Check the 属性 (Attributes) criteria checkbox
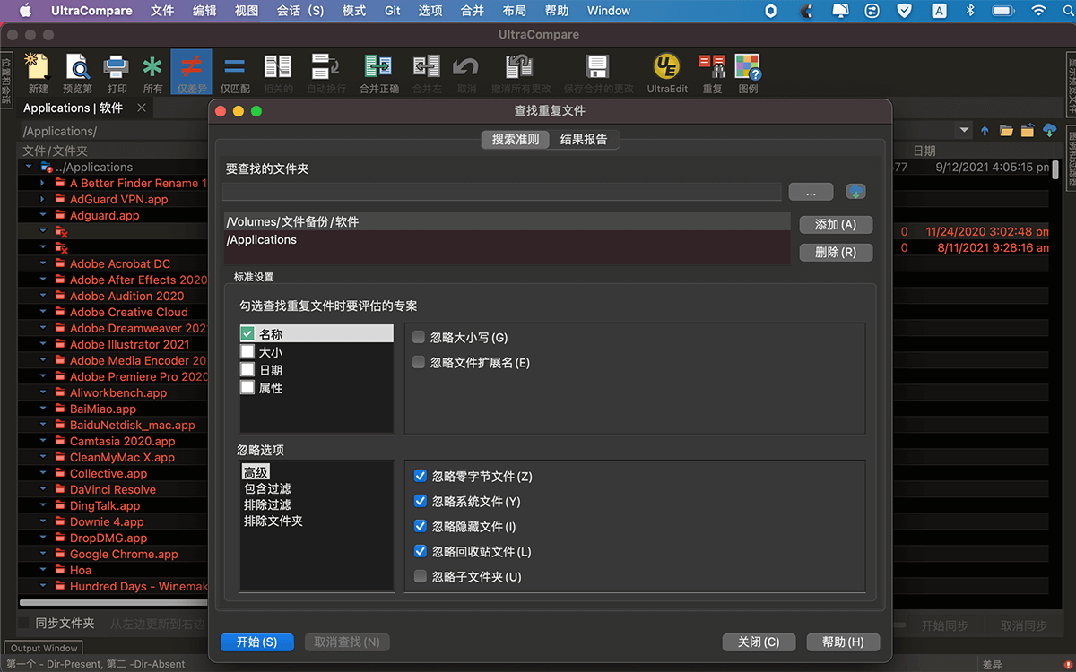The height and width of the screenshot is (672, 1076). (x=248, y=388)
